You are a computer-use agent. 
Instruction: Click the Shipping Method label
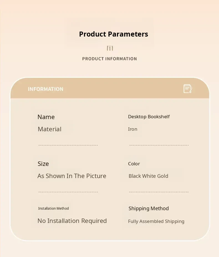149,209
